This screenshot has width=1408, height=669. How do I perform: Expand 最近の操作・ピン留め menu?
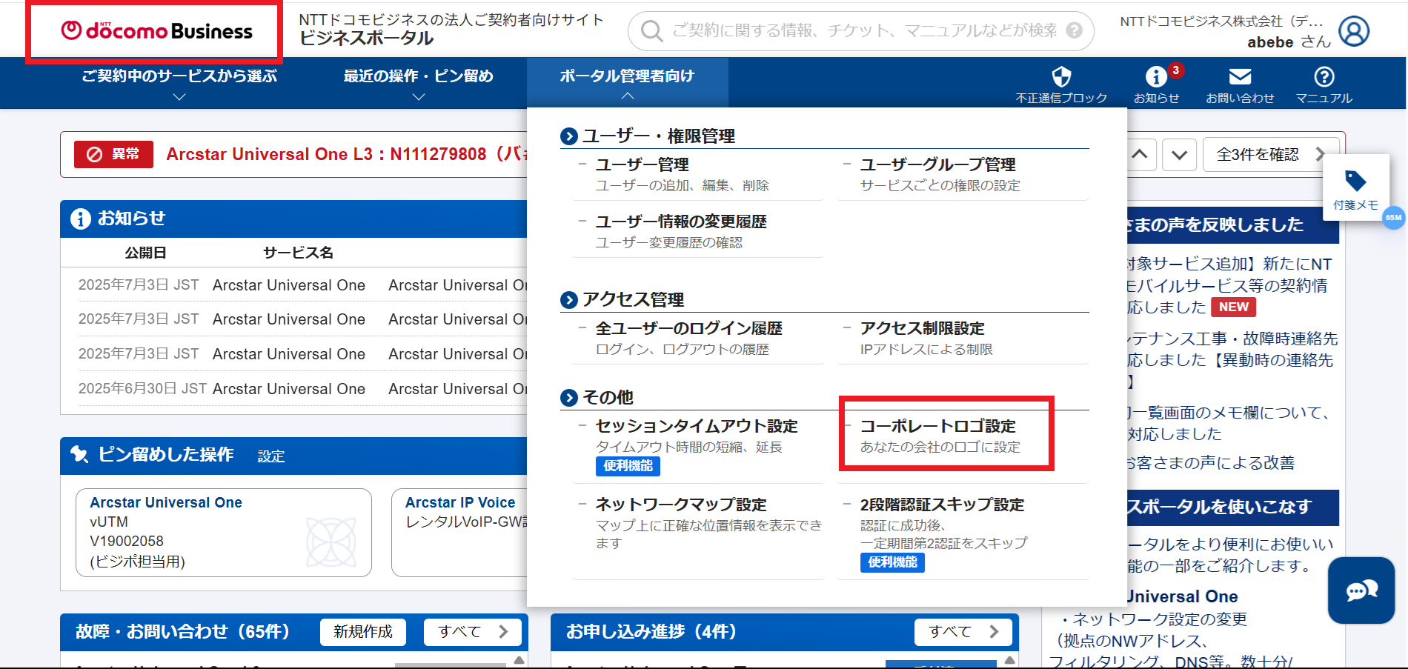[419, 84]
